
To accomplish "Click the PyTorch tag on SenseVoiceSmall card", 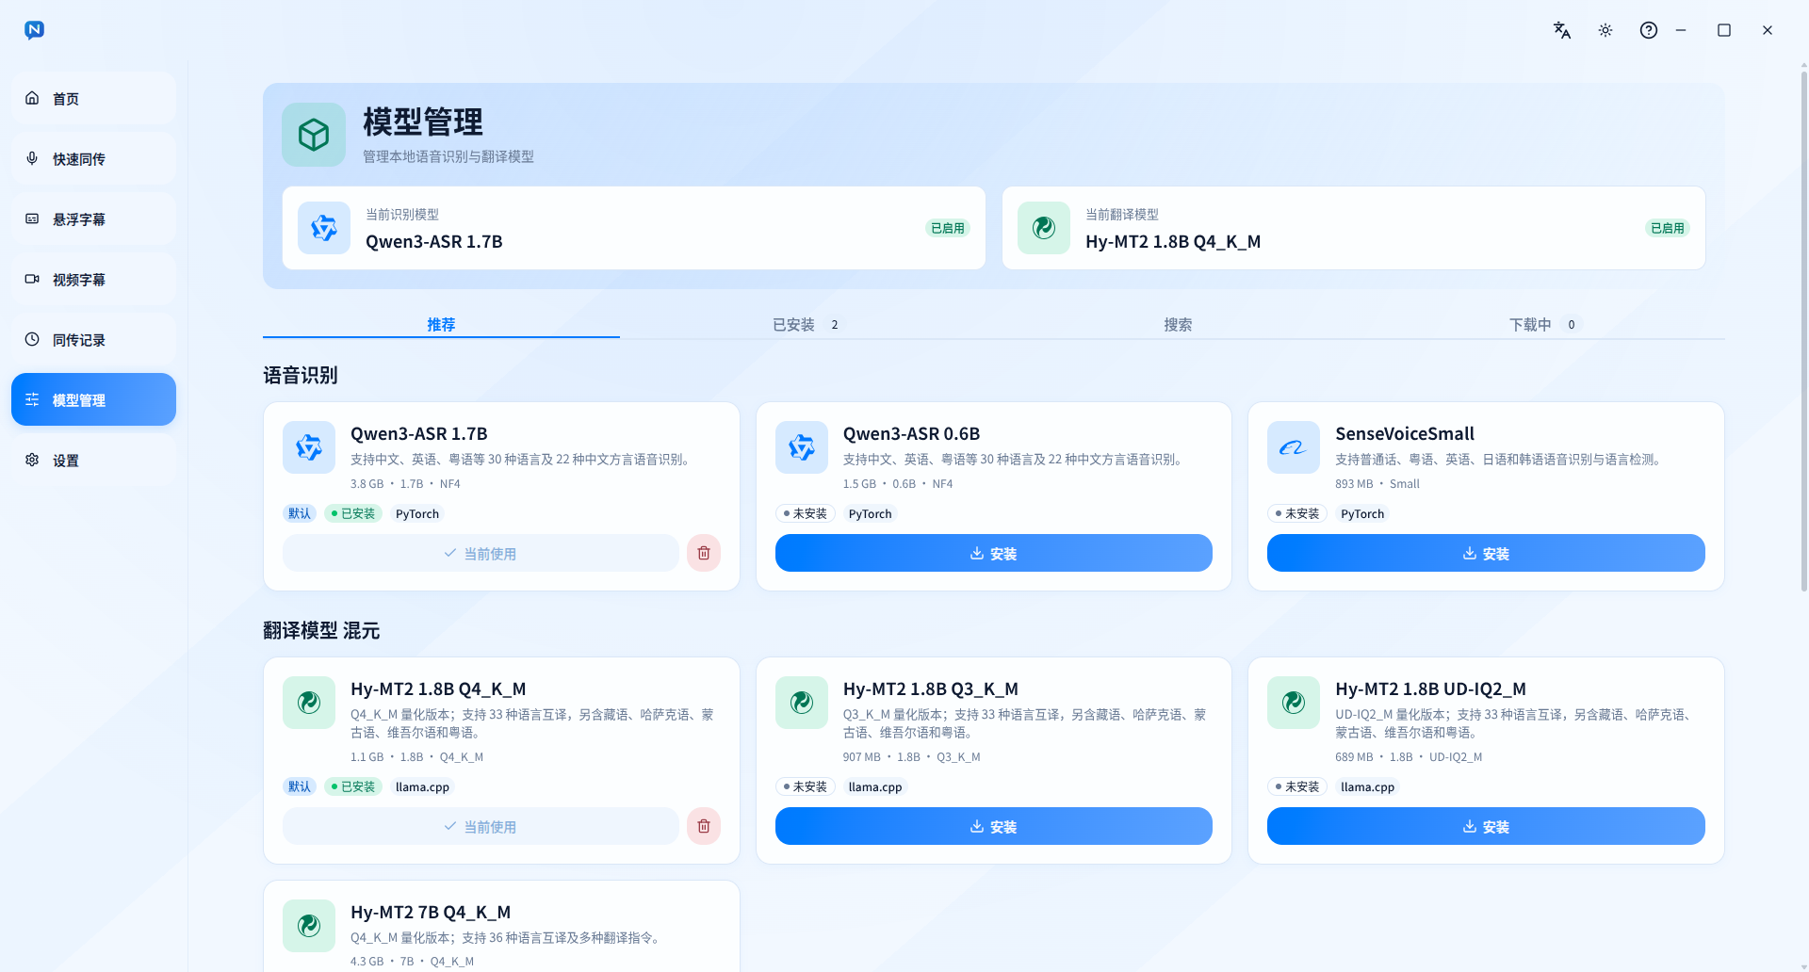I will (x=1362, y=513).
